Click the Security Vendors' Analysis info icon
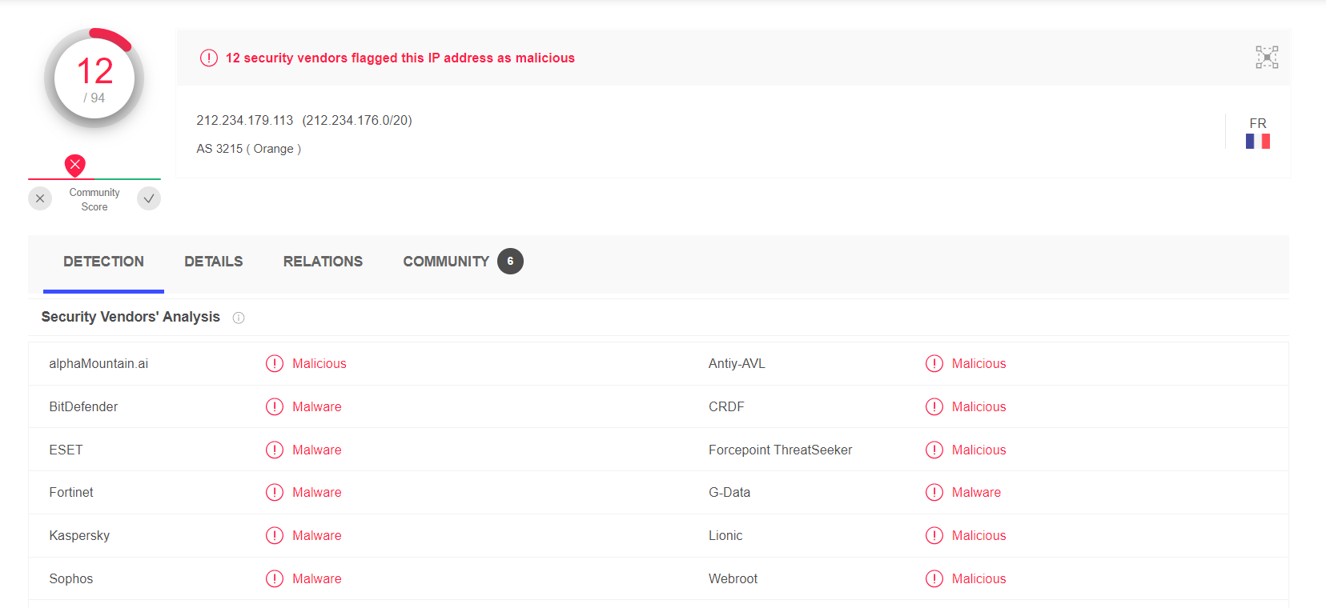This screenshot has width=1326, height=608. [x=239, y=318]
